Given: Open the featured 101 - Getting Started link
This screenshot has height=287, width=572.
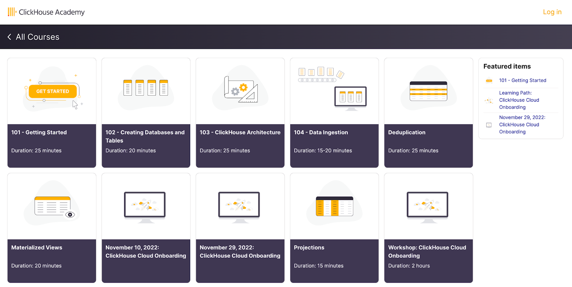Looking at the screenshot, I should click(522, 80).
